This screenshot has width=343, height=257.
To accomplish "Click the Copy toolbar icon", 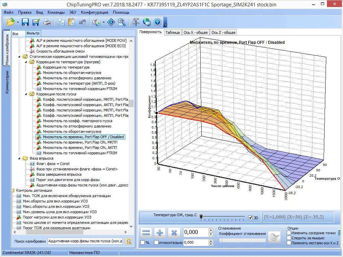I will click(61, 22).
